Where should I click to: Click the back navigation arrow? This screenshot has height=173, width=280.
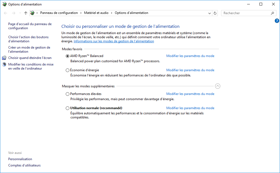(6, 13)
